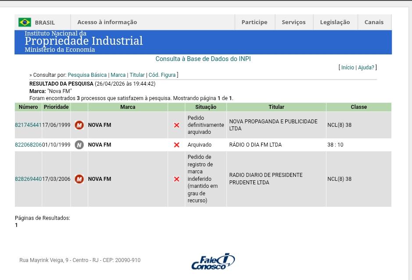Select Pesquisa Básica search option
The image size is (412, 280).
pos(87,75)
